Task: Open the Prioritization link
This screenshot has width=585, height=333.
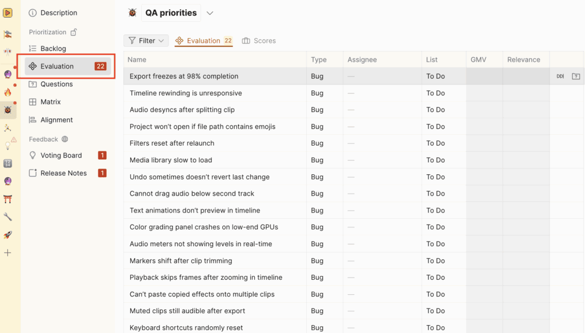Action: pos(51,32)
